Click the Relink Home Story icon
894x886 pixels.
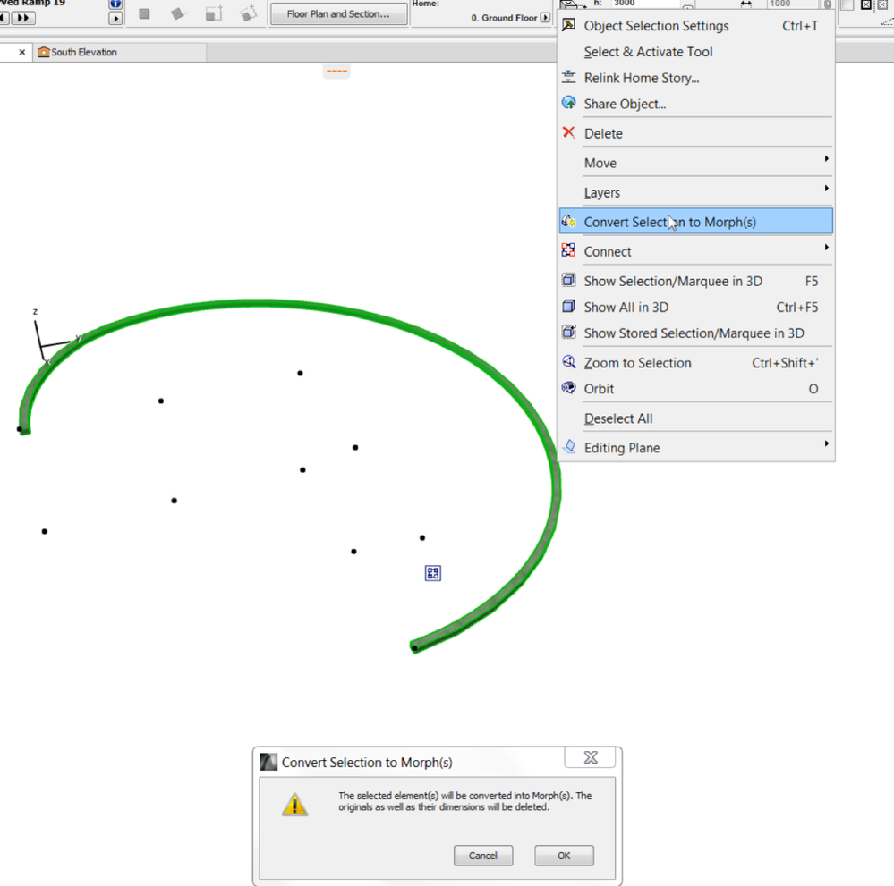[x=568, y=76]
